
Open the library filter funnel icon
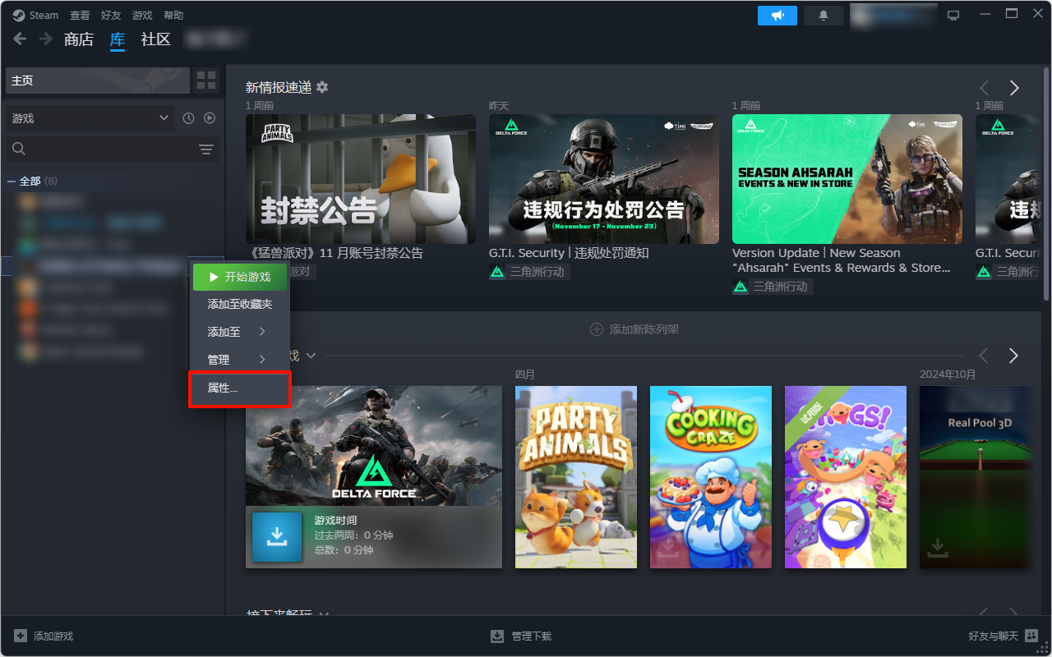(205, 149)
